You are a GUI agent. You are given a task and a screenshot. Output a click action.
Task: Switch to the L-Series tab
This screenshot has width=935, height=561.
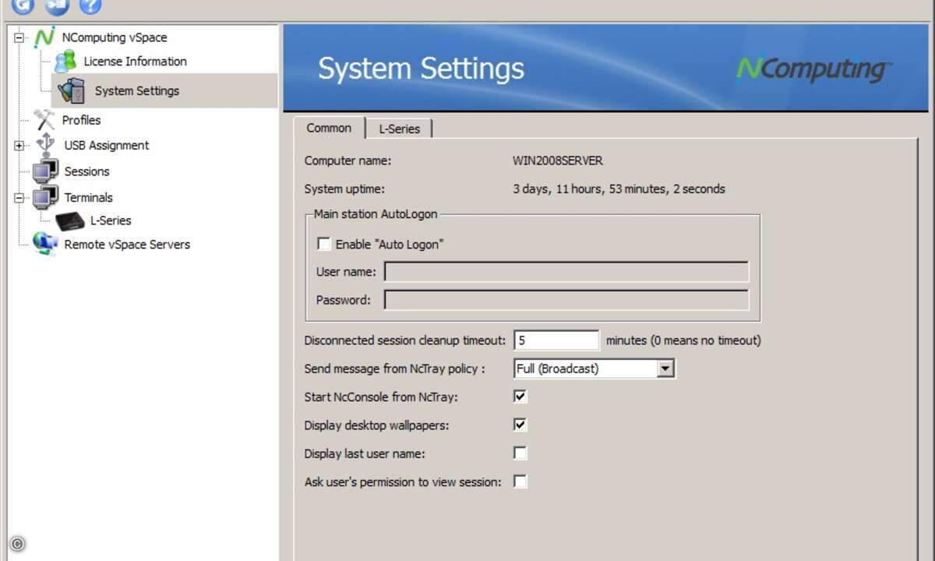399,129
